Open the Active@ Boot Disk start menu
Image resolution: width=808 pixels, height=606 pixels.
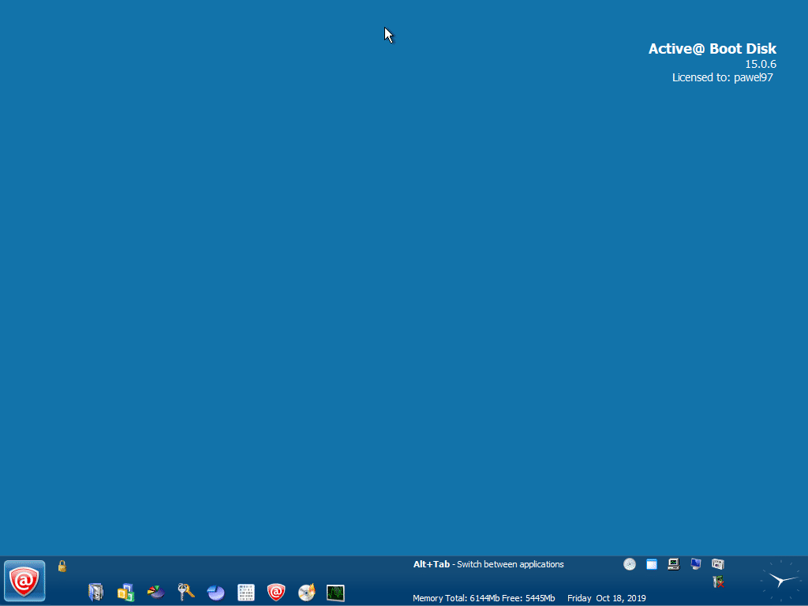pyautogui.click(x=24, y=582)
